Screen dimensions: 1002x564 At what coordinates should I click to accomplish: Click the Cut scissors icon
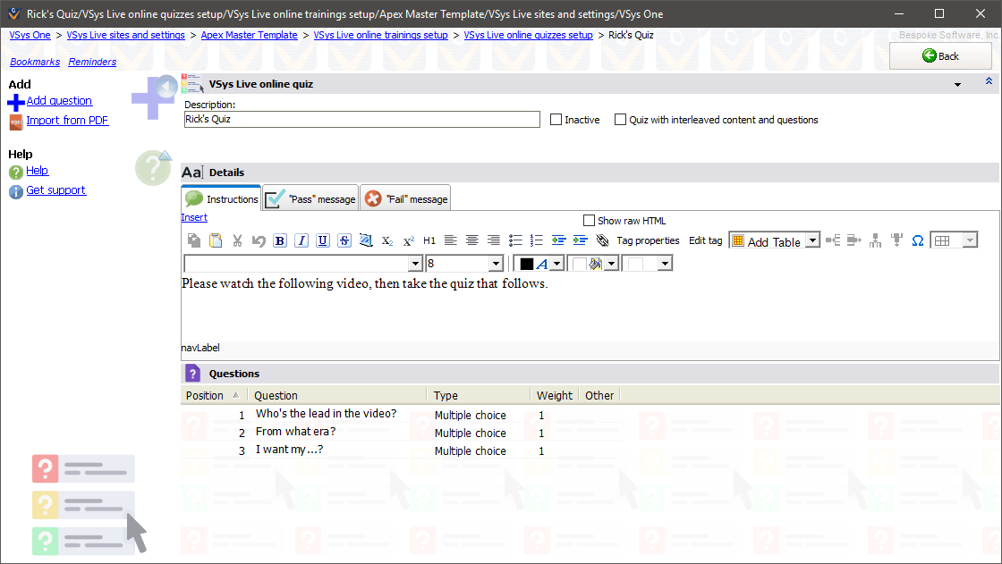coord(237,240)
